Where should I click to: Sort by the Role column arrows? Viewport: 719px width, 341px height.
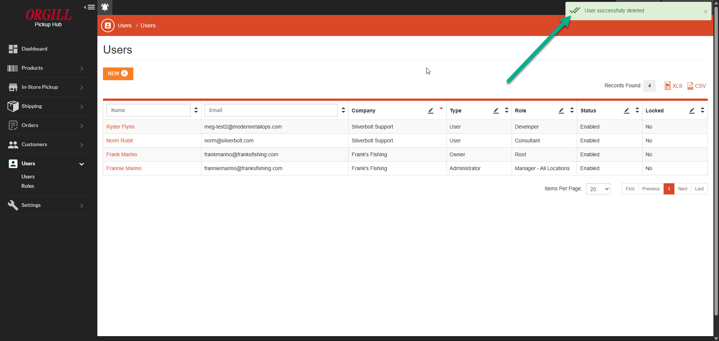[572, 110]
